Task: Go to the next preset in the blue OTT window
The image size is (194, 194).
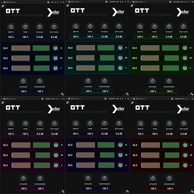Action: [58, 2]
